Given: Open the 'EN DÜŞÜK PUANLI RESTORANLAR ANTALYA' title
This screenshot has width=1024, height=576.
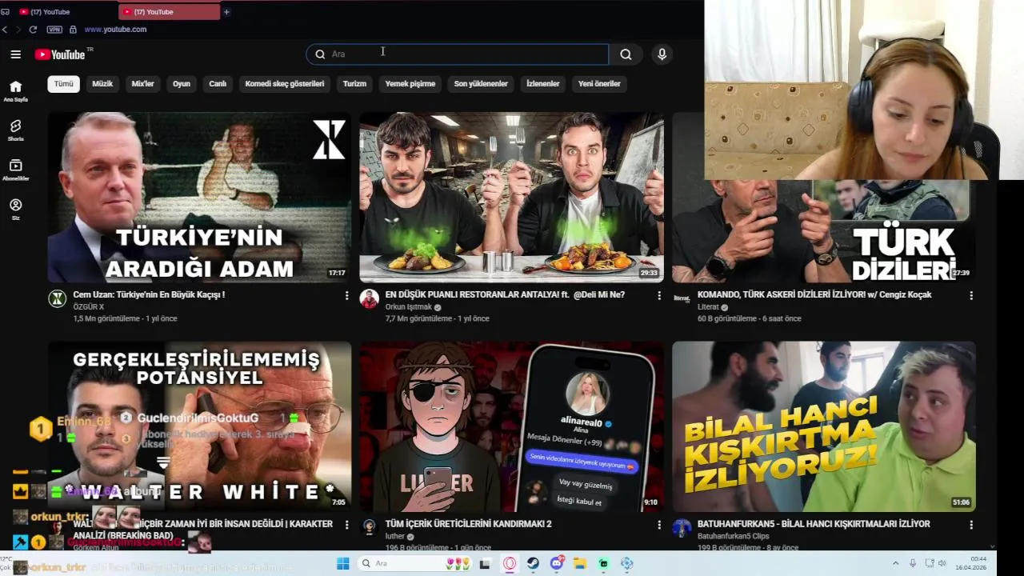Looking at the screenshot, I should [505, 295].
